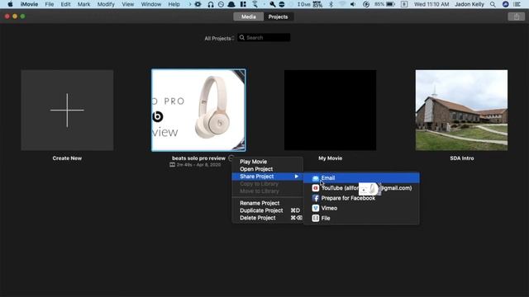Open the Apple menu

point(10,4)
